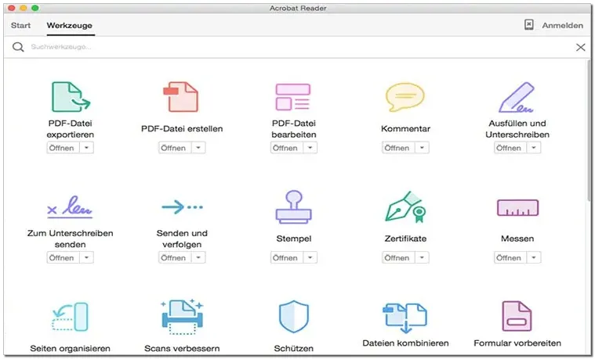Click the Dateien kombinieren label

(405, 343)
